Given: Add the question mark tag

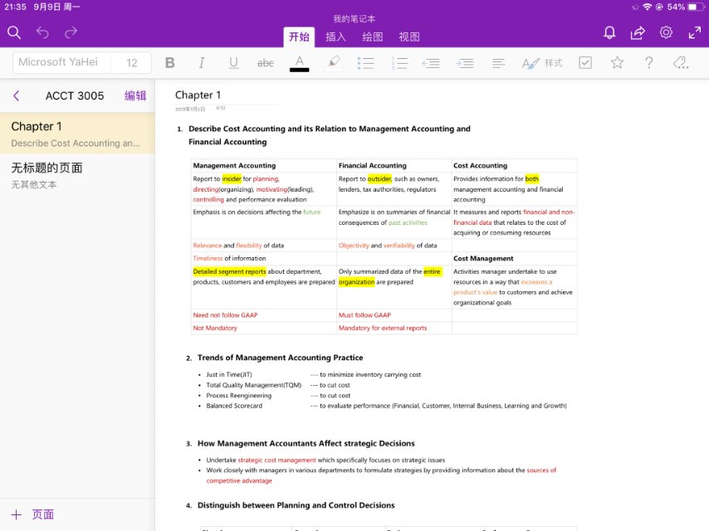Looking at the screenshot, I should 649,63.
